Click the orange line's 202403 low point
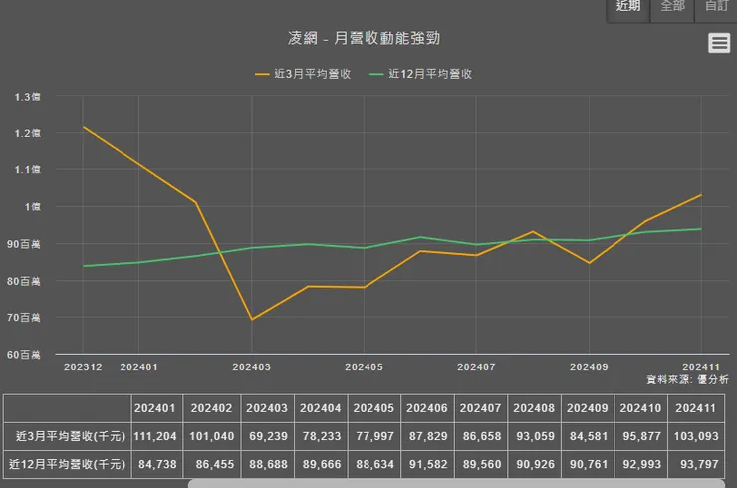 pyautogui.click(x=252, y=320)
